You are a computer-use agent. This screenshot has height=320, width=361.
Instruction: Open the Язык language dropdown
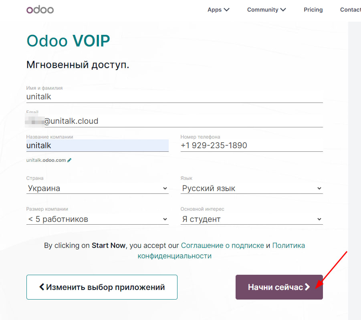click(252, 188)
